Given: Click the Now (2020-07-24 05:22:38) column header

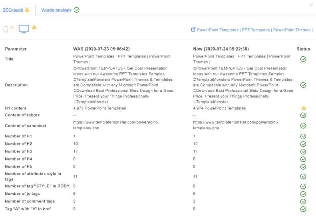Looking at the screenshot, I should coord(221,49).
